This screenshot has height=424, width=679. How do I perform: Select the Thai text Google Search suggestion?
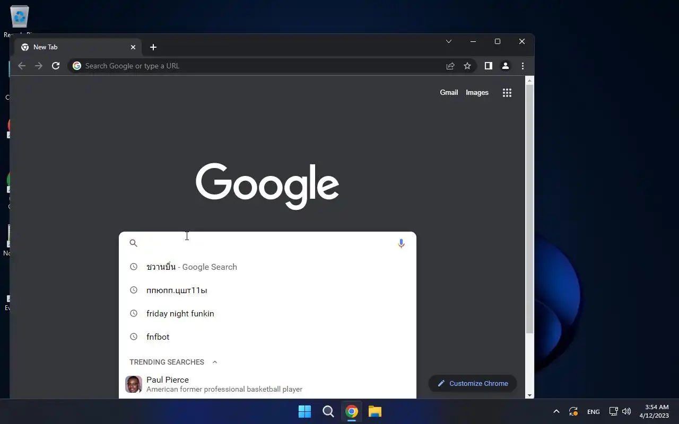pyautogui.click(x=267, y=267)
